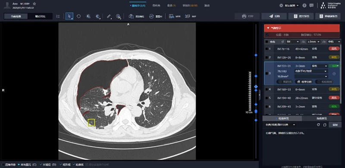The height and width of the screenshot is (168, 345).
Task: Click the gauge icon before ≥3mm filter
Action: tap(304, 42)
